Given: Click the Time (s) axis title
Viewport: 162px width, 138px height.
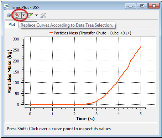Looking at the screenshot, I should [85, 118].
